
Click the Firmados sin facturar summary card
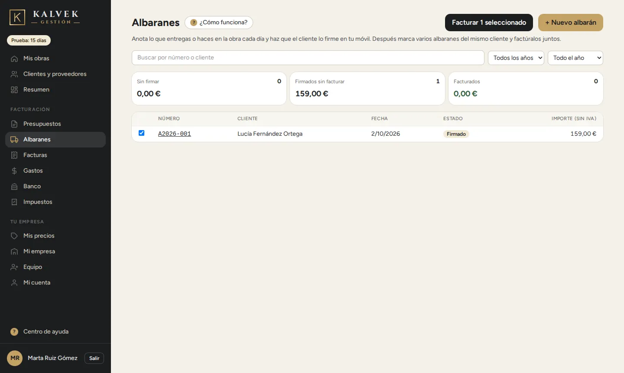[367, 88]
